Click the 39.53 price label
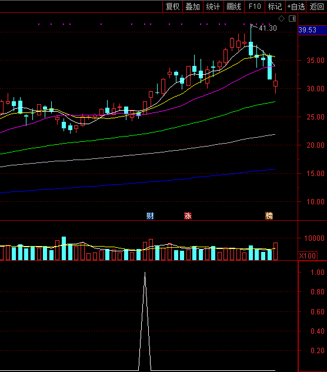Image resolution: width=327 pixels, height=372 pixels. click(x=308, y=30)
